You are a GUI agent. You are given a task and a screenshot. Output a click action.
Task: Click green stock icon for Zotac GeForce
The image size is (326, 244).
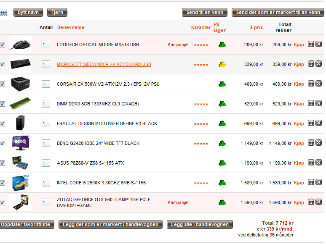[x=222, y=202]
